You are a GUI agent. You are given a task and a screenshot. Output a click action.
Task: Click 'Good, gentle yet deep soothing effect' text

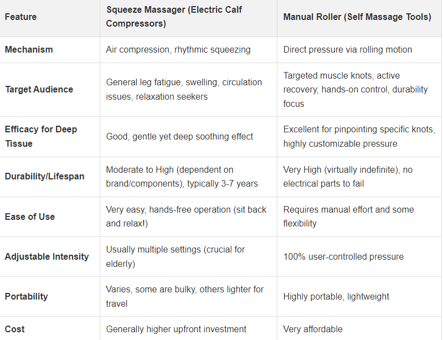(179, 136)
